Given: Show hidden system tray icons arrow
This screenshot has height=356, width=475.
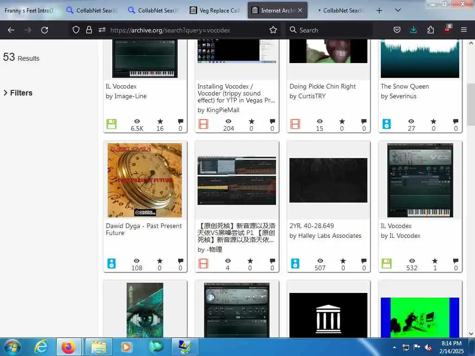Looking at the screenshot, I should (394, 347).
